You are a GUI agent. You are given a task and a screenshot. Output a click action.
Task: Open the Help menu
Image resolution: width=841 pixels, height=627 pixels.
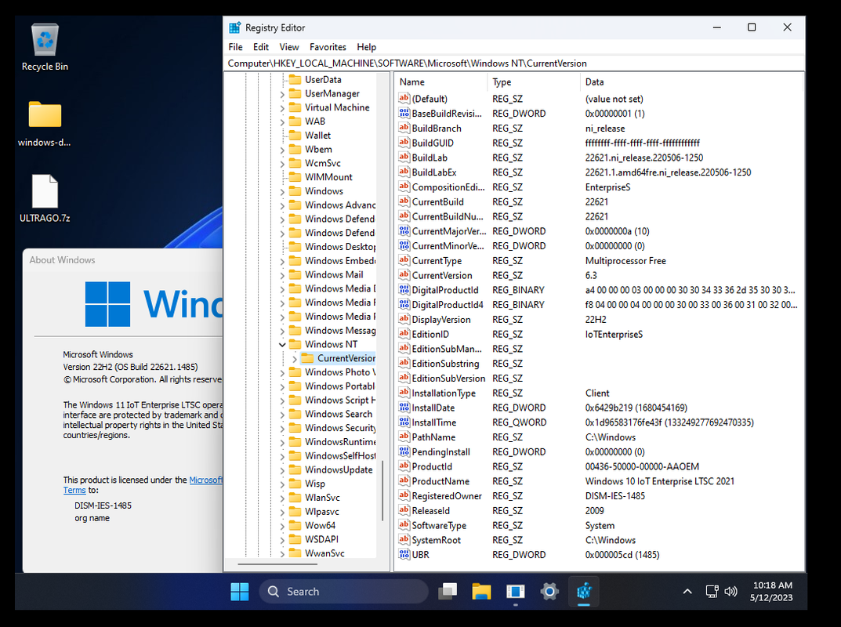pos(366,47)
